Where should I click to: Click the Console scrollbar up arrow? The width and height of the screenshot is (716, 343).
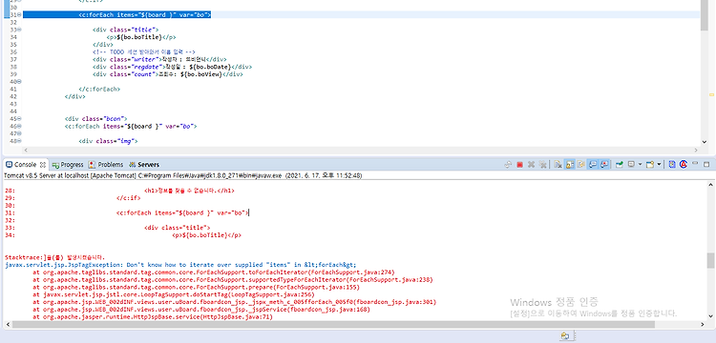tap(710, 185)
